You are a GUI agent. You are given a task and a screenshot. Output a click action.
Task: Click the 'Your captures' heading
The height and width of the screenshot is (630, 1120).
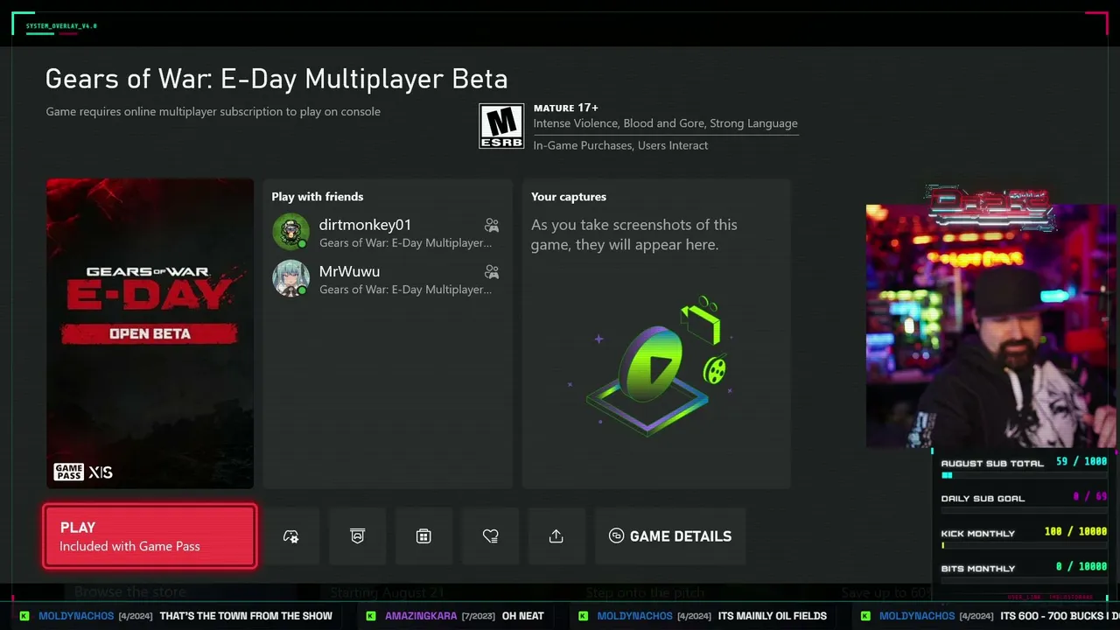(x=569, y=197)
